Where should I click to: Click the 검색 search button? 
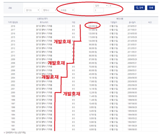click(x=140, y=8)
